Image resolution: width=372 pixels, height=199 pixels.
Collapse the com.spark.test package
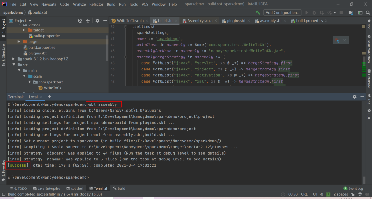click(x=29, y=82)
